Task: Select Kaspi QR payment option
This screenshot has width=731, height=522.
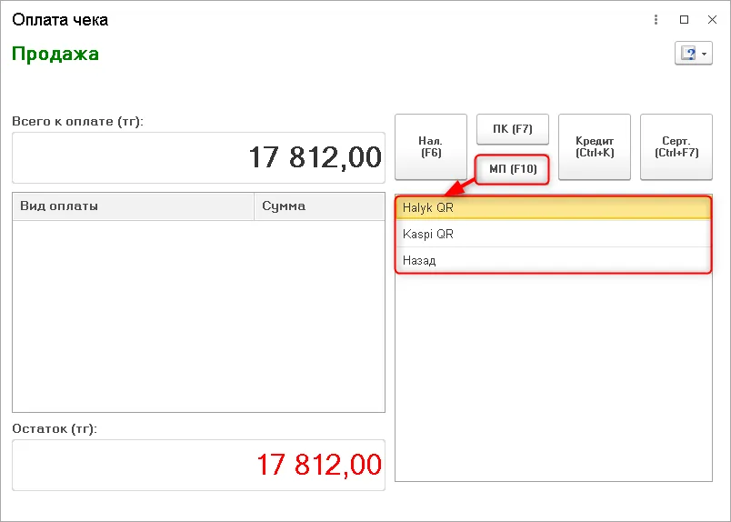Action: (554, 234)
